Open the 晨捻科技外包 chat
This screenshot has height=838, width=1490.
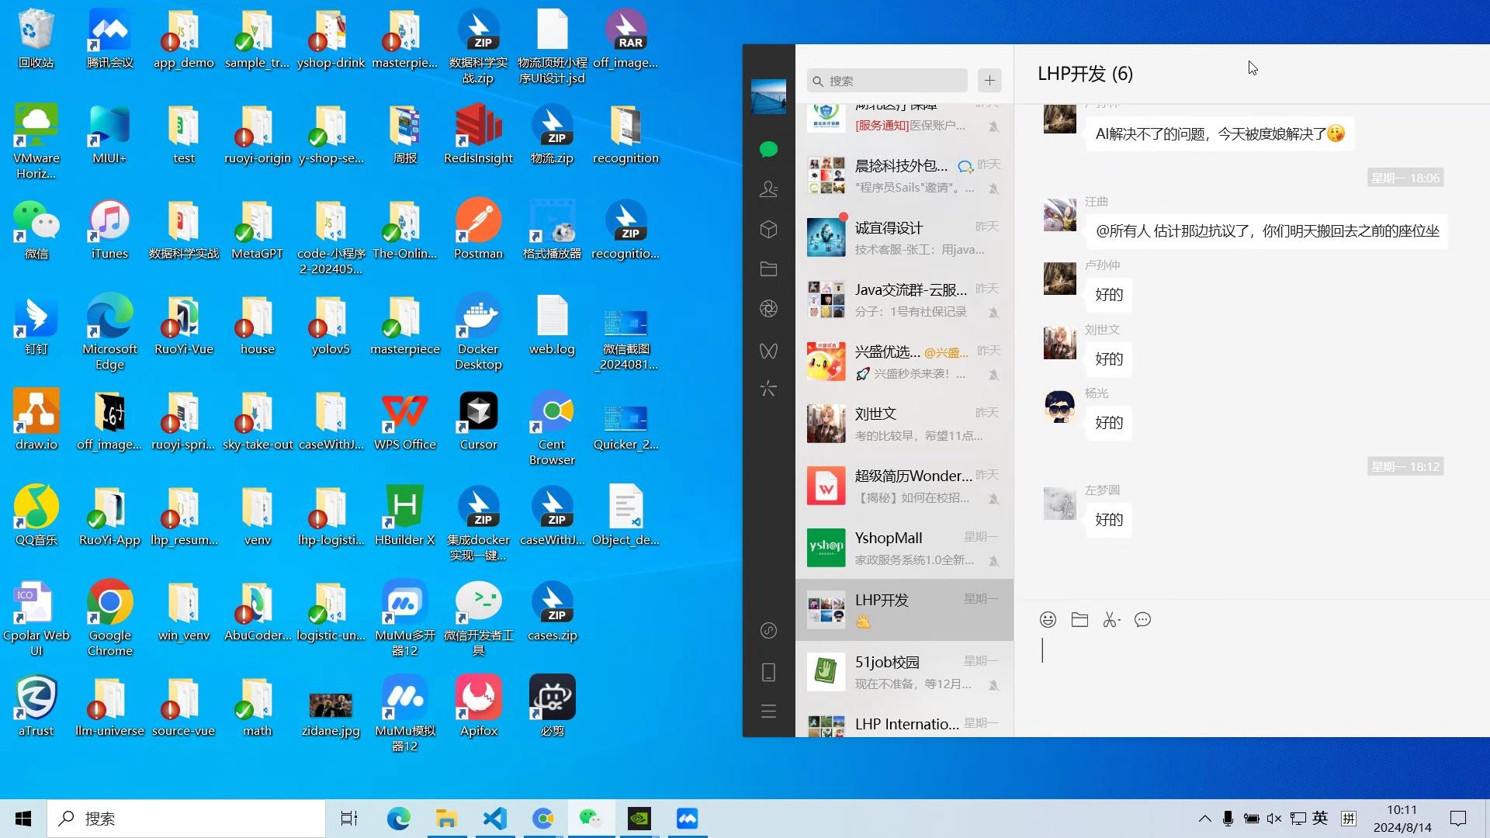(x=904, y=175)
